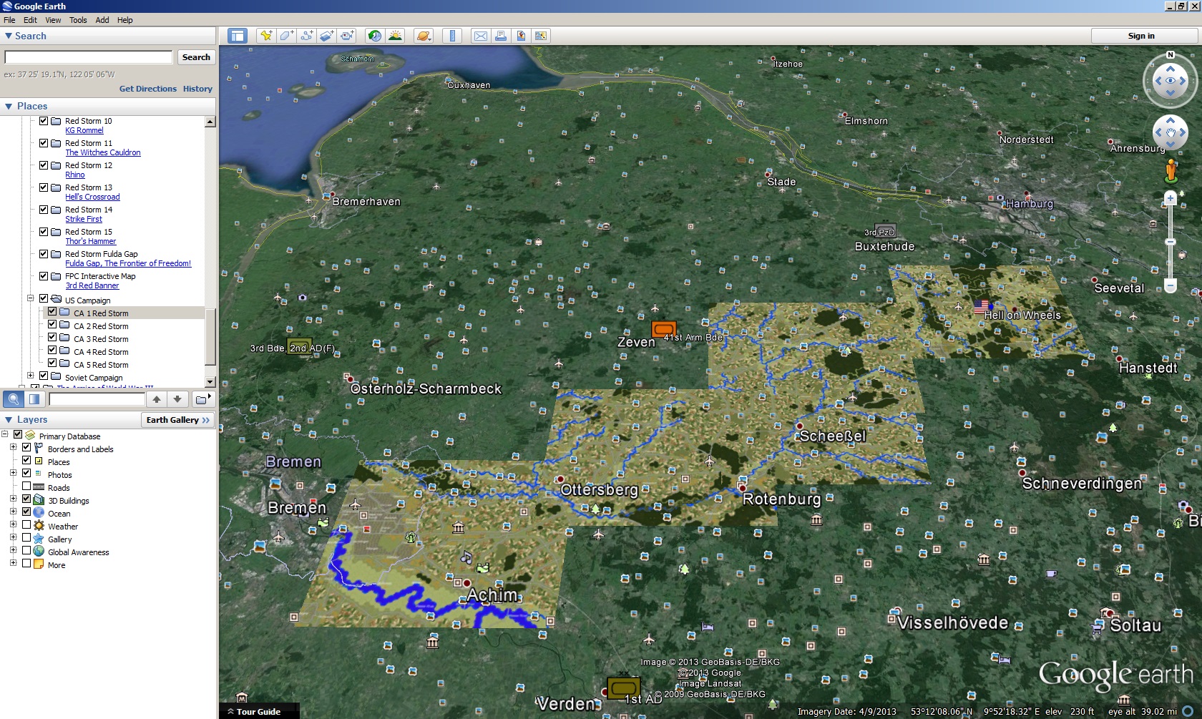Click the Sign in button
The height and width of the screenshot is (719, 1202).
click(x=1141, y=36)
